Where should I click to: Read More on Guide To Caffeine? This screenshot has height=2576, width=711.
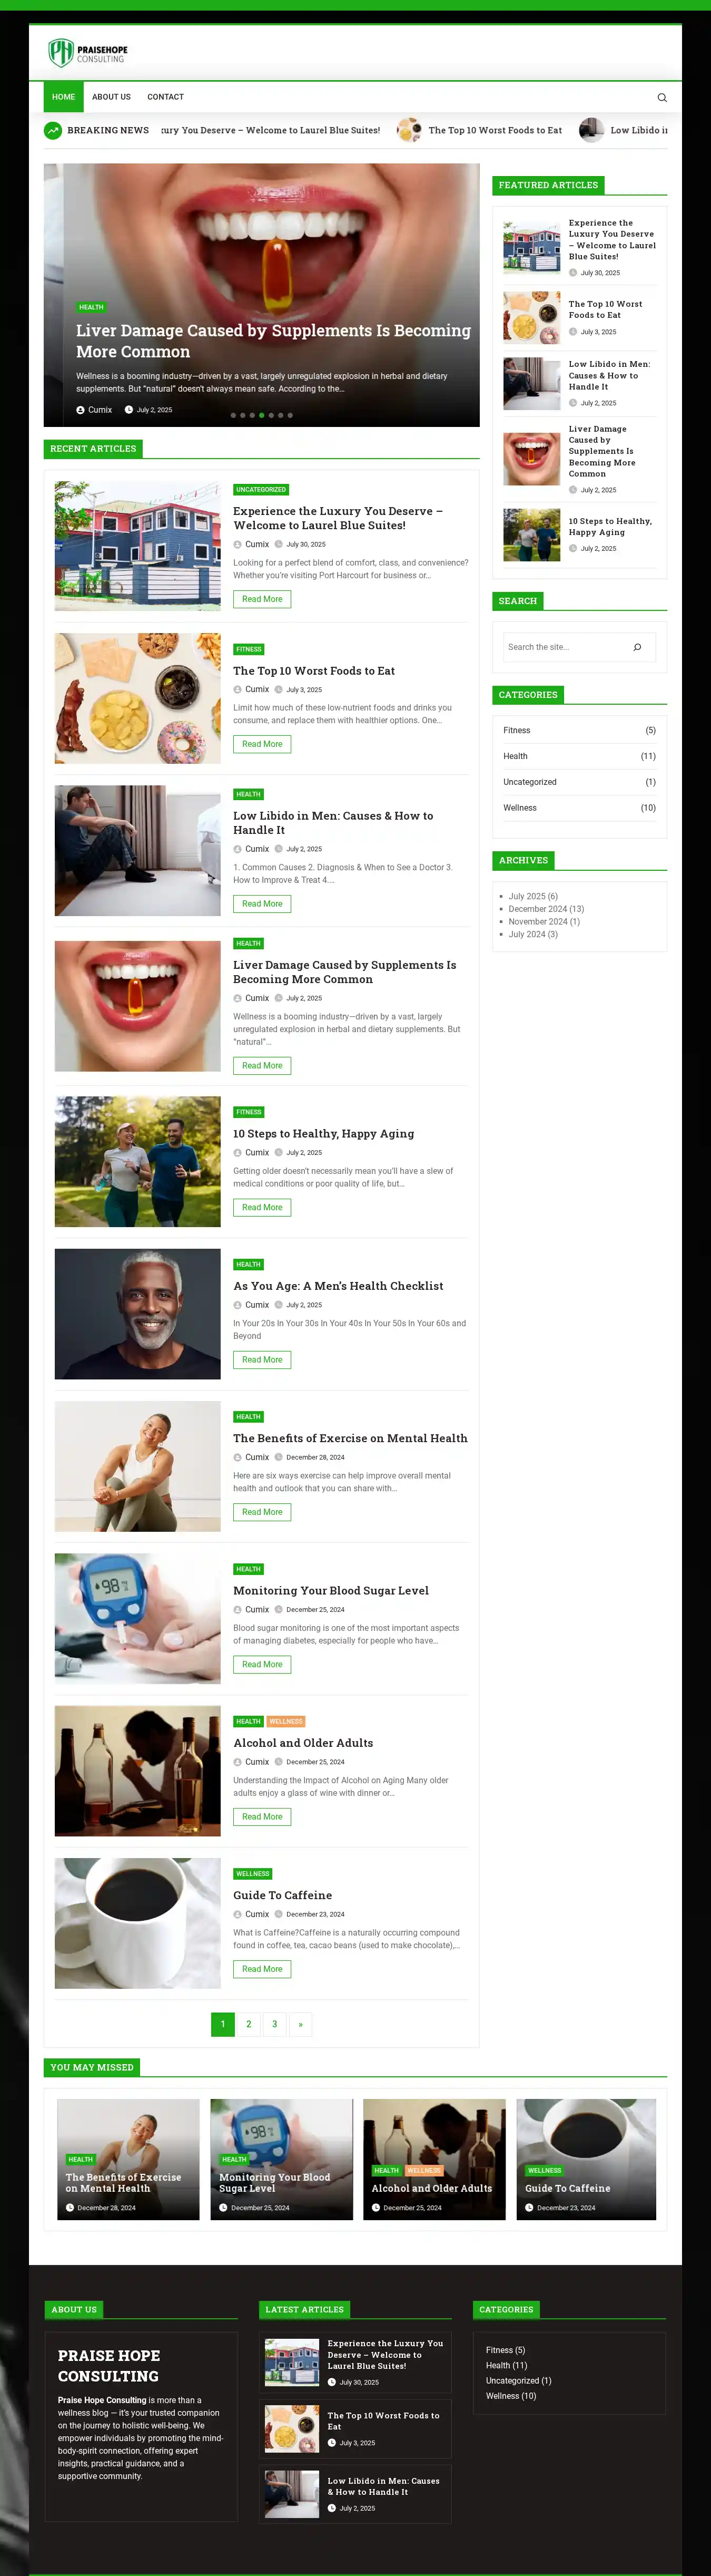click(x=262, y=1969)
